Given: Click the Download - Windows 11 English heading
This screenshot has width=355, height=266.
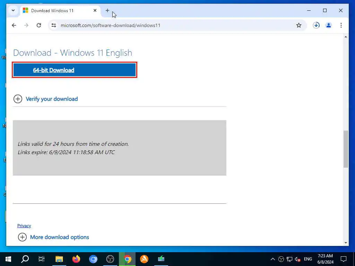Looking at the screenshot, I should pos(73,53).
